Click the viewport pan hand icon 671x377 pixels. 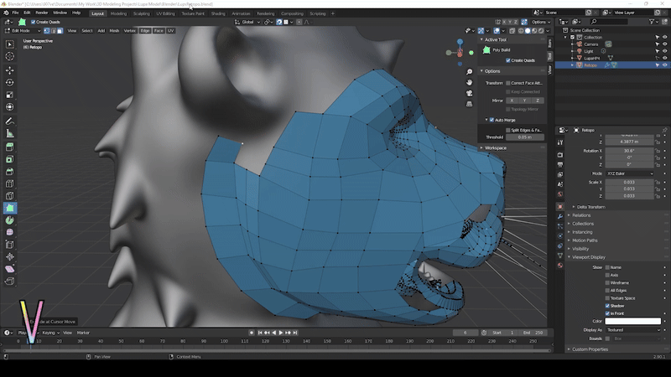click(x=470, y=82)
